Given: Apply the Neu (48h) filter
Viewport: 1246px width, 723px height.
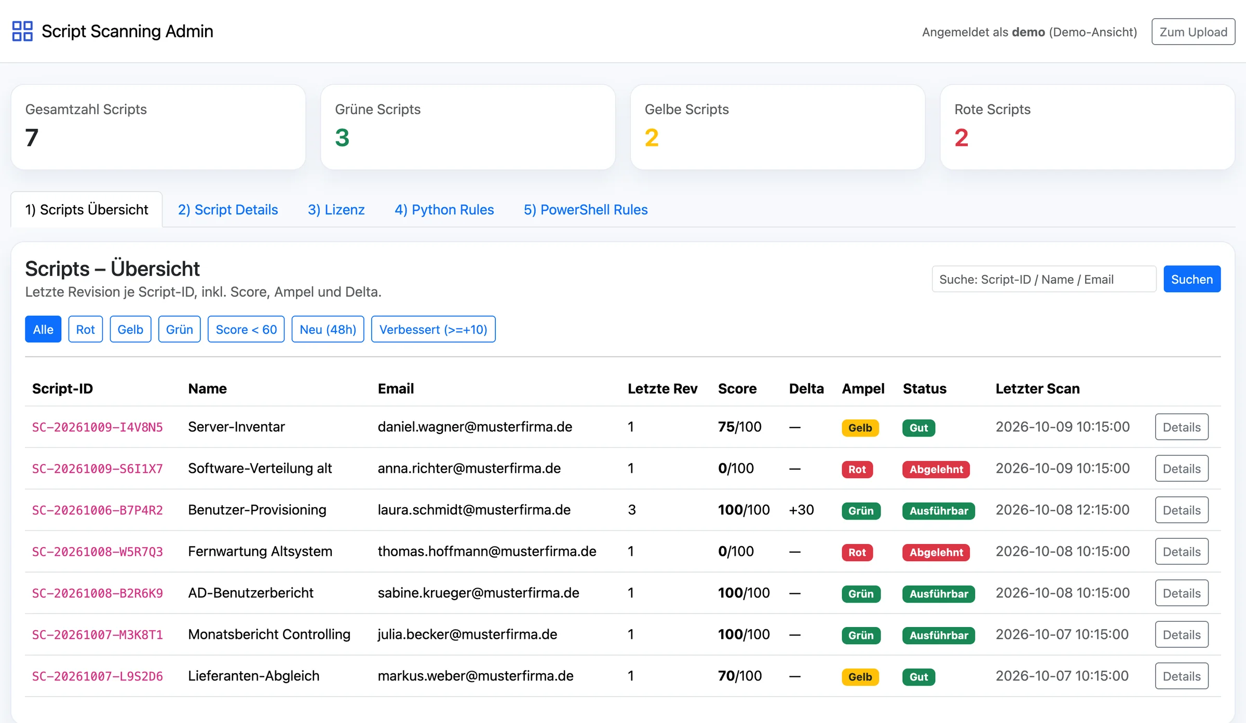Looking at the screenshot, I should (328, 329).
